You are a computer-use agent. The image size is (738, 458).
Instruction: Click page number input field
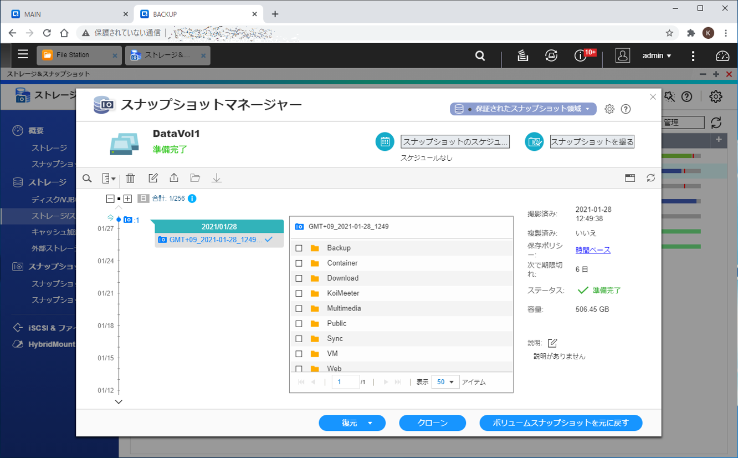(x=345, y=382)
